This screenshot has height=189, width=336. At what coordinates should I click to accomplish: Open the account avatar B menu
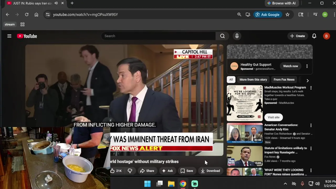(326, 36)
